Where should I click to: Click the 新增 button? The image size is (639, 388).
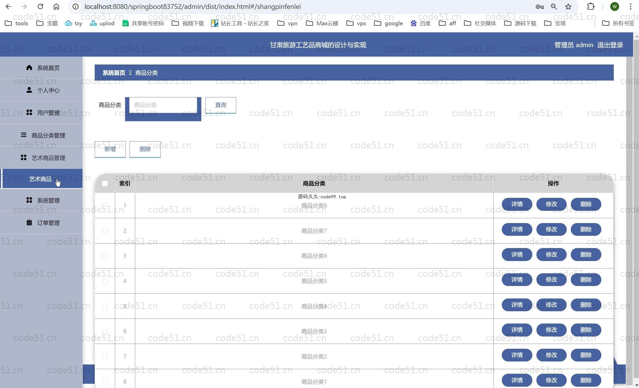point(110,149)
